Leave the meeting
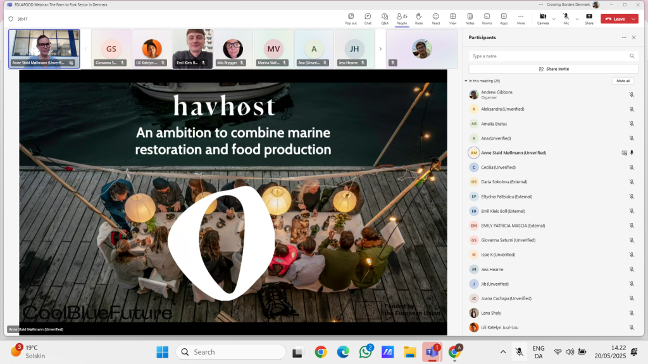Image resolution: width=648 pixels, height=364 pixels. click(x=615, y=19)
